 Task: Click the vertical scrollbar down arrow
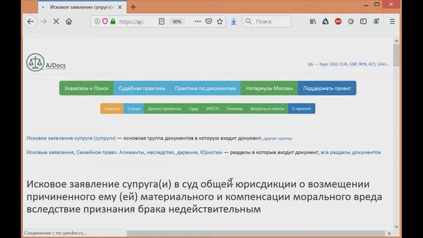[396, 227]
